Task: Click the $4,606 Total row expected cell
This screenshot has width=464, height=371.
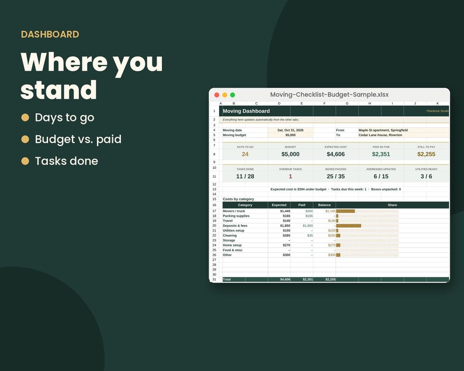Action: (279, 279)
